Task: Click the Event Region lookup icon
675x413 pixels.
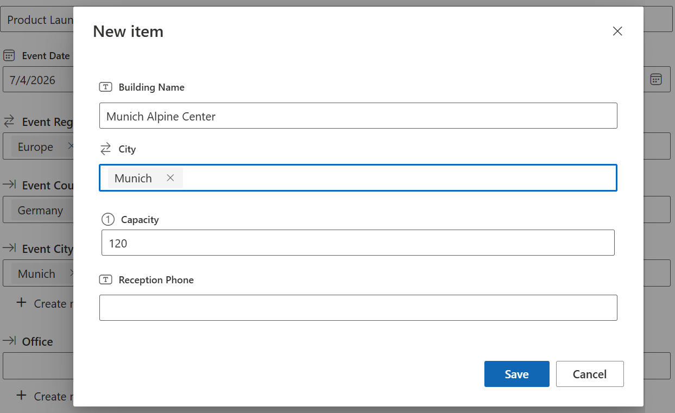Action: [9, 122]
